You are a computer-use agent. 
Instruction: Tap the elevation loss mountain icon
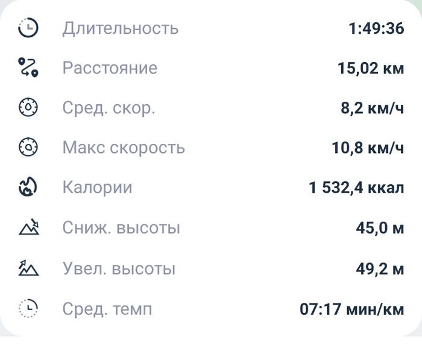(x=28, y=228)
